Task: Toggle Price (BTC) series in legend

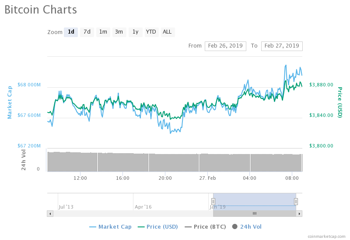Action: [x=205, y=227]
